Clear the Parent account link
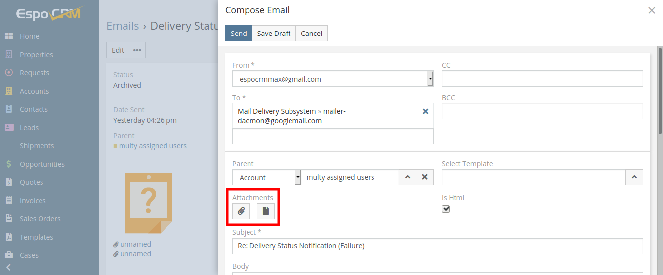Viewport: 663px width, 275px height. (x=424, y=177)
